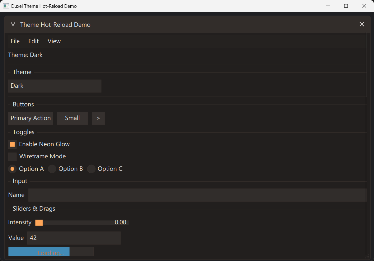Click the Input section header
The width and height of the screenshot is (374, 261).
[20, 181]
